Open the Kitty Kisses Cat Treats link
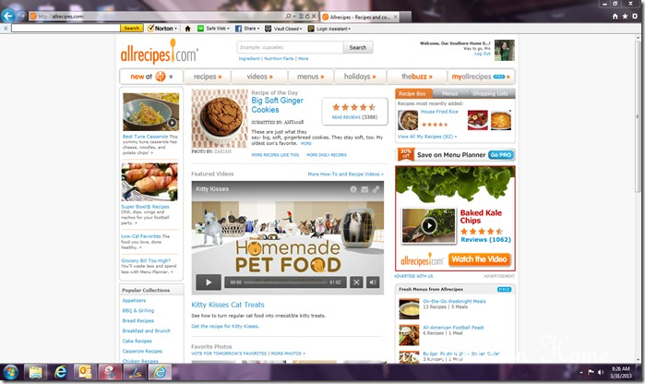Screen dimensions: 645x384 [x=228, y=305]
